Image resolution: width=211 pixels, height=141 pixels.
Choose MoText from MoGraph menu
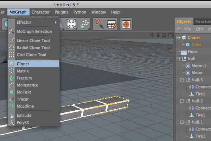tap(34, 92)
